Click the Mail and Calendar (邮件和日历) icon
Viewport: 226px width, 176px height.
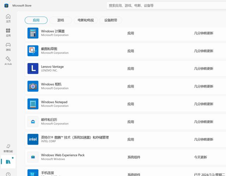(x=33, y=121)
